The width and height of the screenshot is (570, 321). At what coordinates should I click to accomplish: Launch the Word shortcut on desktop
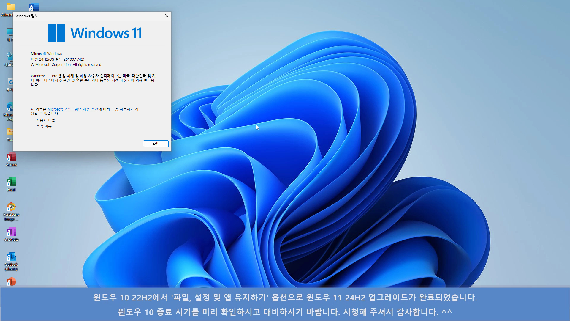[34, 7]
